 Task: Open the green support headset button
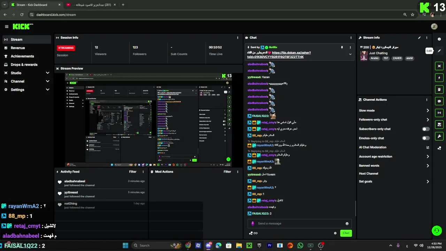(x=437, y=230)
